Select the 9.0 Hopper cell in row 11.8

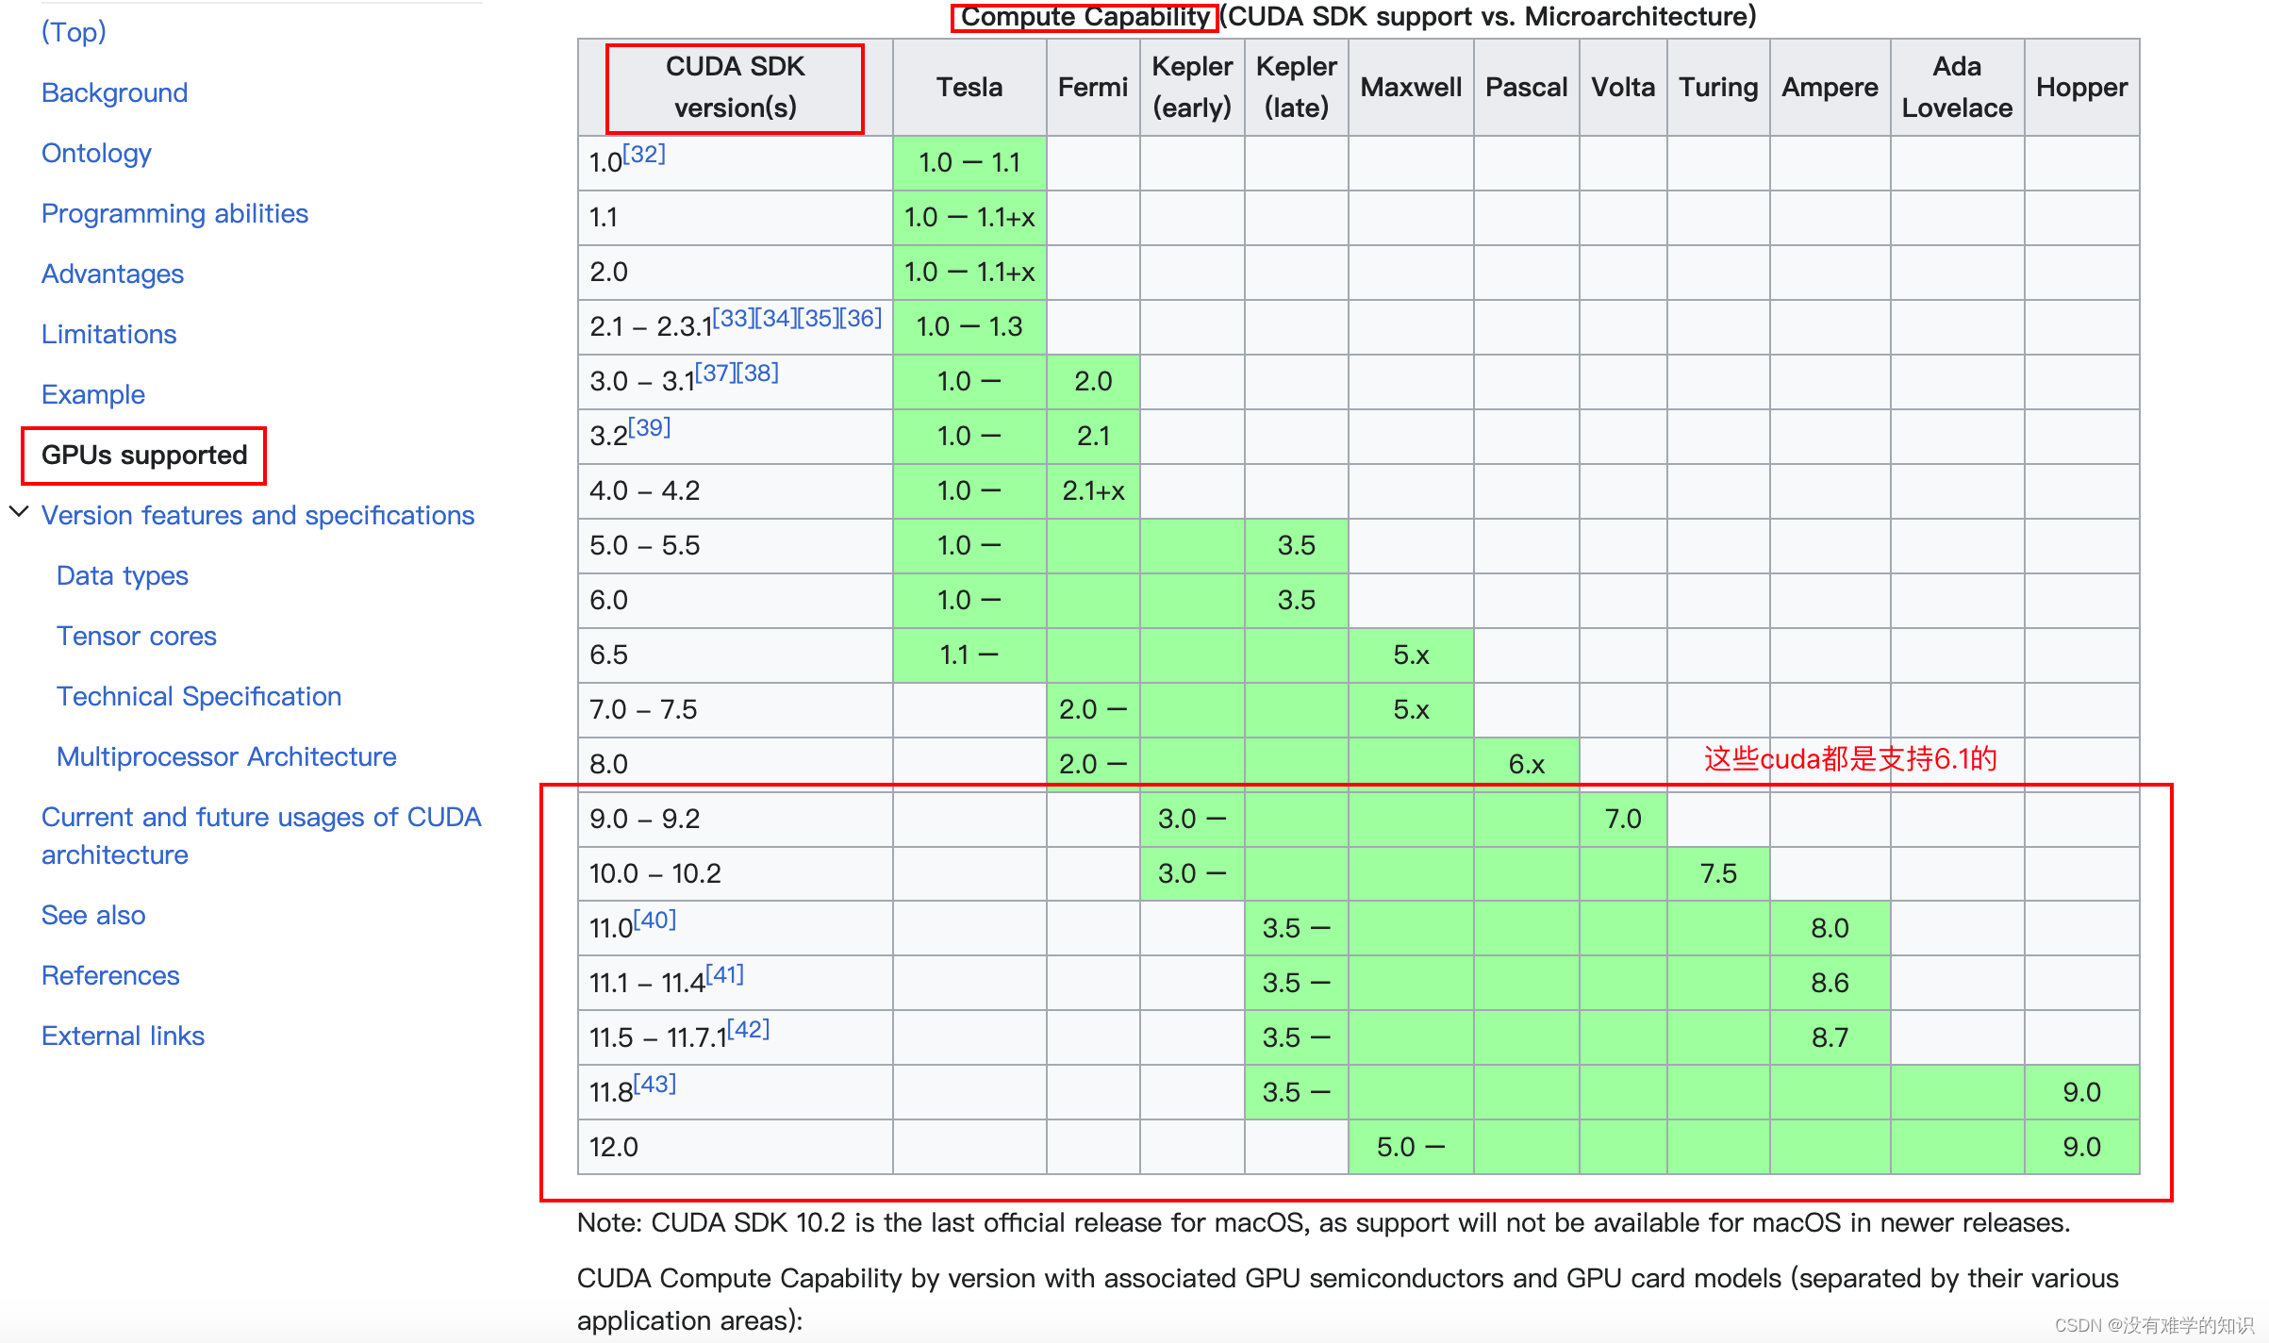point(2081,1092)
